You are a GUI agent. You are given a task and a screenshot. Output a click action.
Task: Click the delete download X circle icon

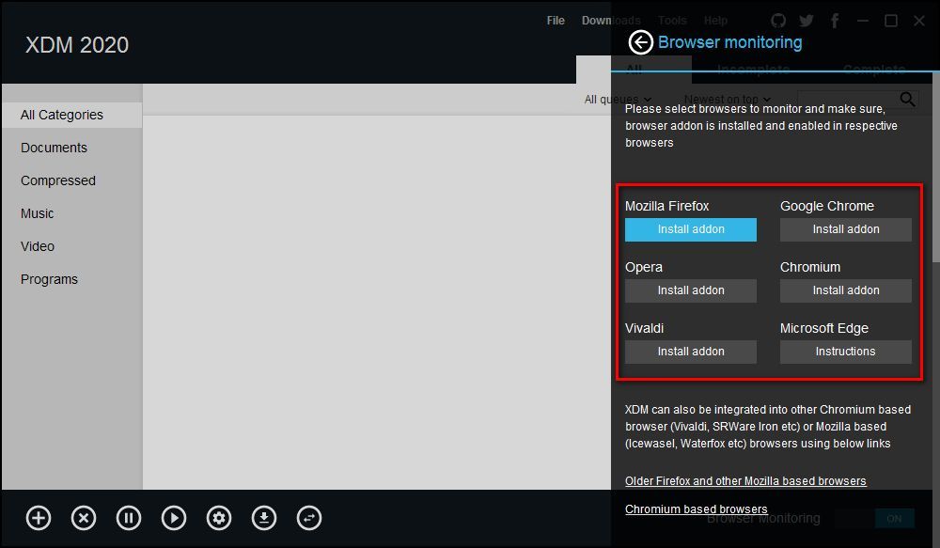click(x=84, y=518)
